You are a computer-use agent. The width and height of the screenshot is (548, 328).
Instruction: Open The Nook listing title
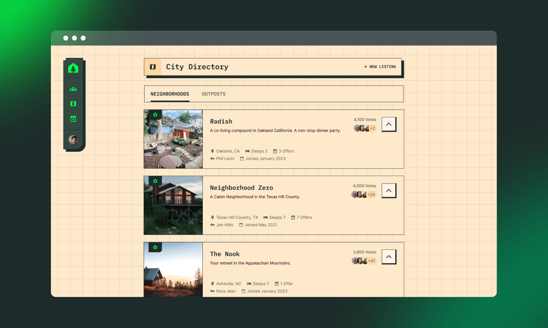pyautogui.click(x=225, y=254)
